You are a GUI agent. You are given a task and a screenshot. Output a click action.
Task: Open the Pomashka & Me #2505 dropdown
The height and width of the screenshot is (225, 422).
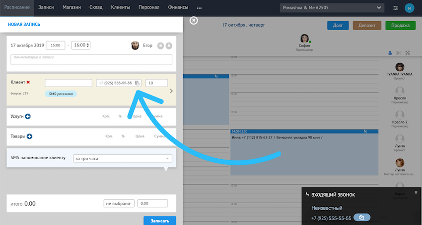(x=332, y=8)
